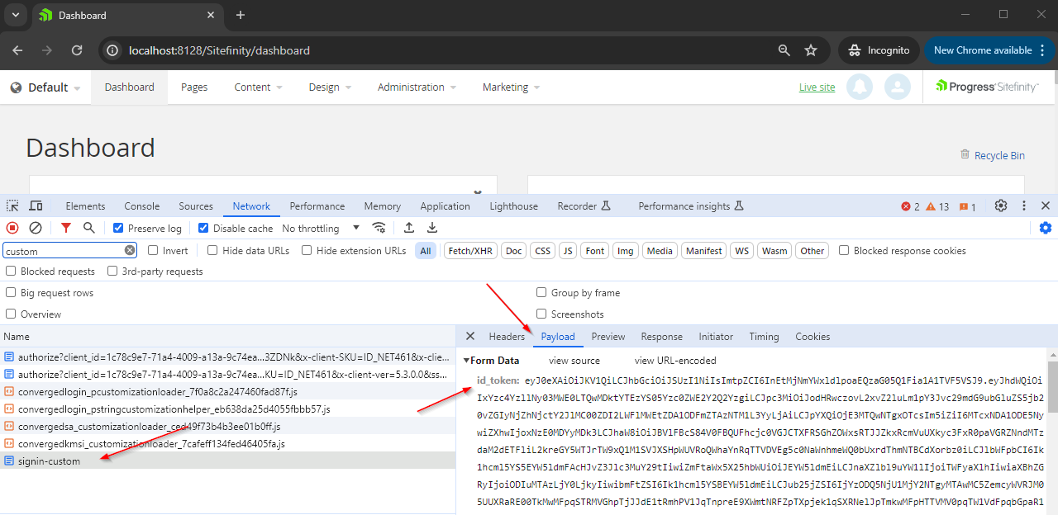The image size is (1058, 515).
Task: Toggle the network filter funnel icon
Action: 66,228
